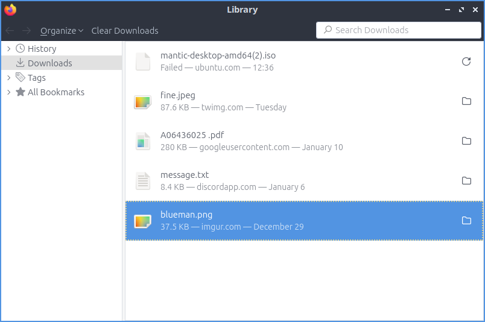Screen dimensions: 485x322
Task: Select History in the sidebar
Action: [42, 49]
